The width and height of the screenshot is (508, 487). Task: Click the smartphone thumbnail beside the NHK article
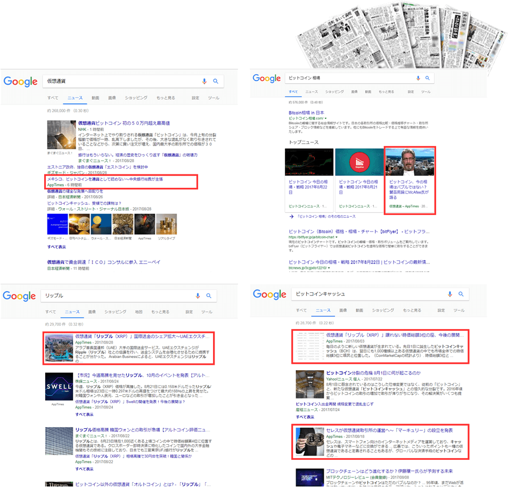coord(62,134)
